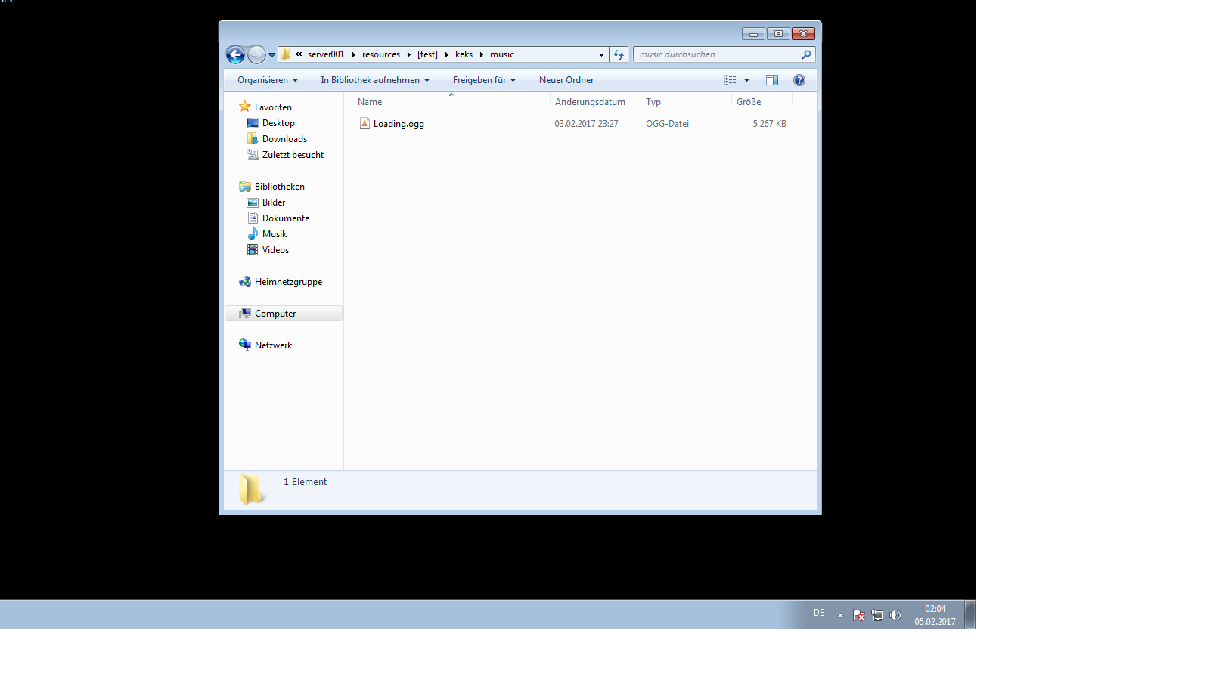Image resolution: width=1210 pixels, height=680 pixels.
Task: Open the Heimnetzgruppe icon
Action: pos(245,281)
